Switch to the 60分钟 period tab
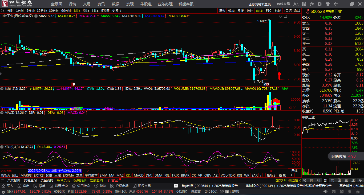The width and height of the screenshot is (364, 195). [x=66, y=11]
